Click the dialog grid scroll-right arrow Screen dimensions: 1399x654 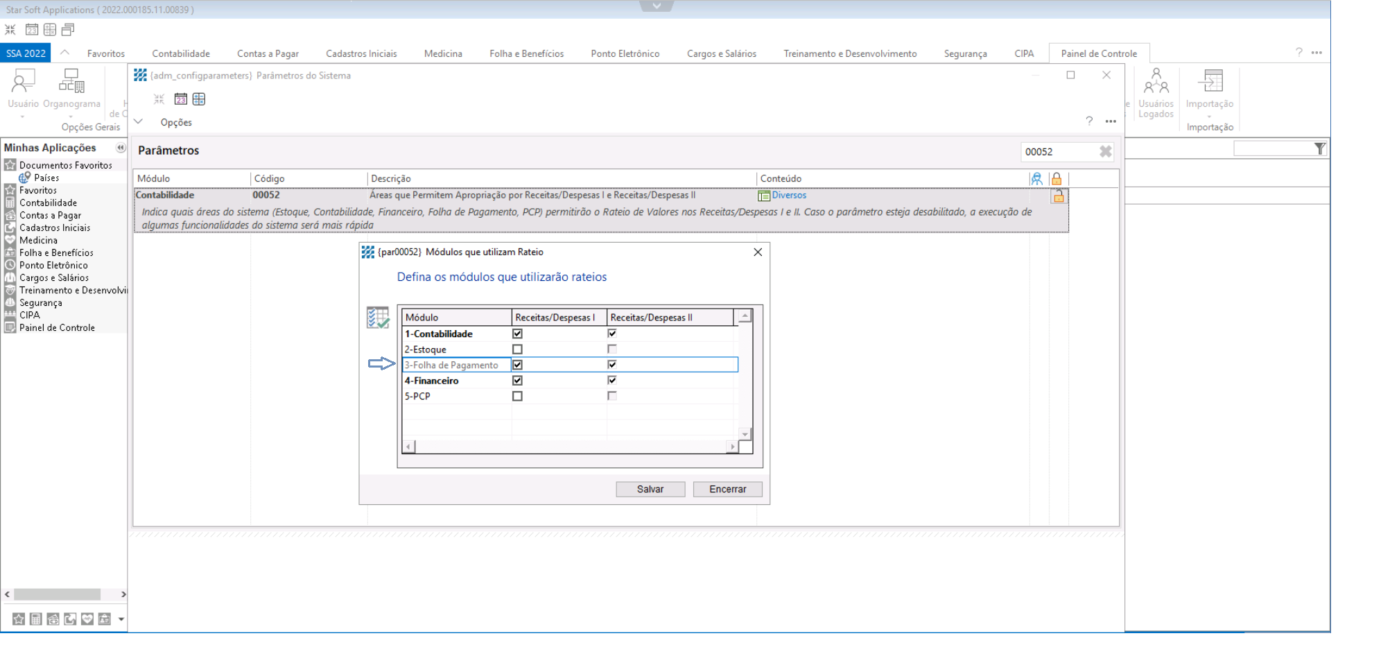pos(732,447)
